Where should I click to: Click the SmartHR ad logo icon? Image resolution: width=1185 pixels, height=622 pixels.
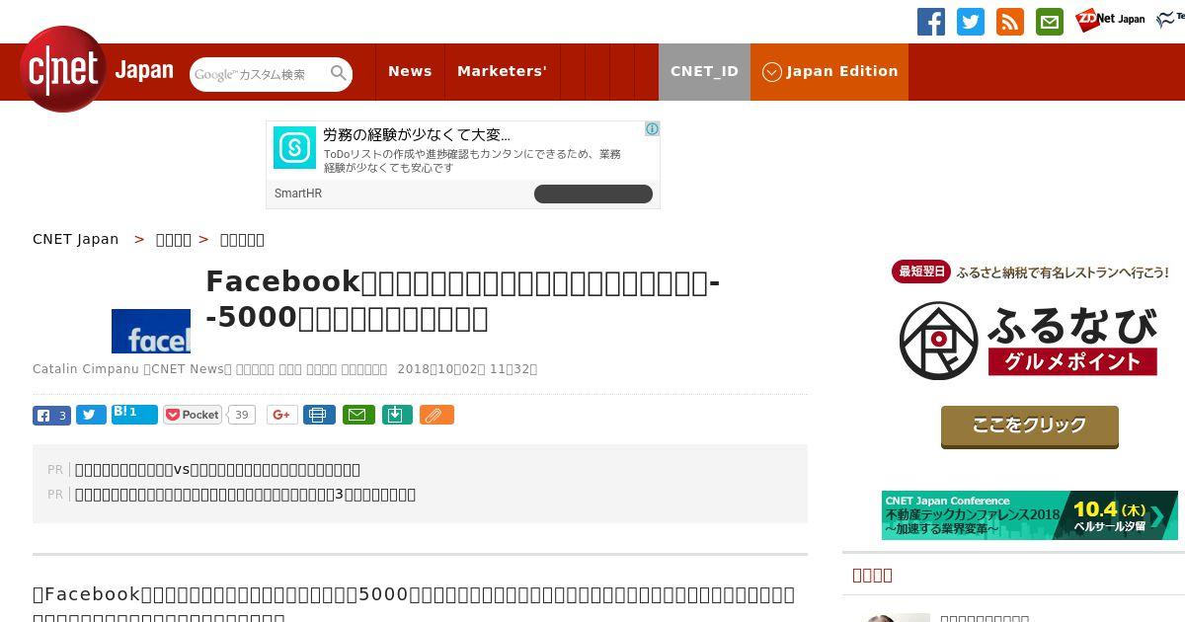(294, 147)
